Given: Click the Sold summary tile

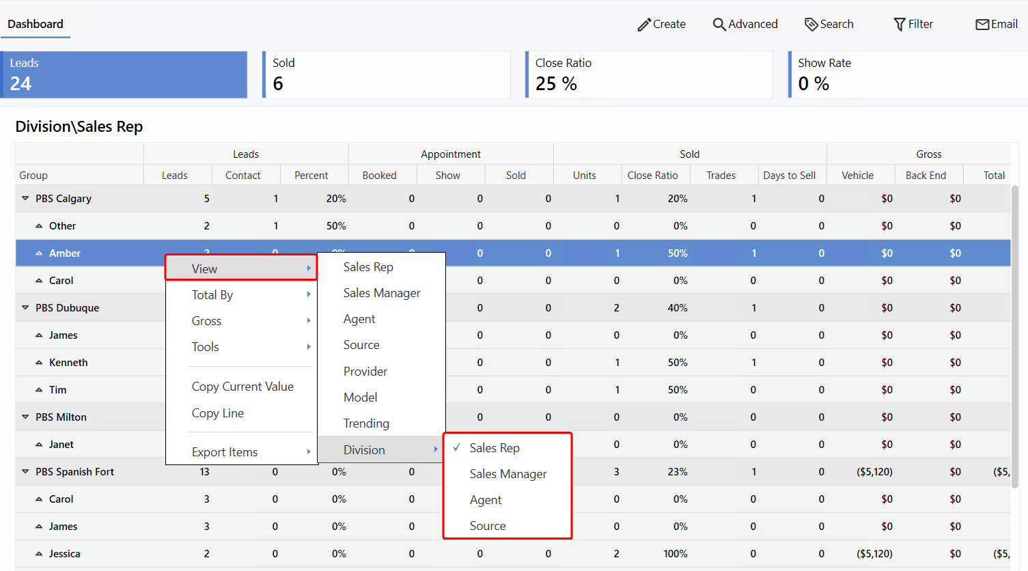Looking at the screenshot, I should pyautogui.click(x=387, y=74).
